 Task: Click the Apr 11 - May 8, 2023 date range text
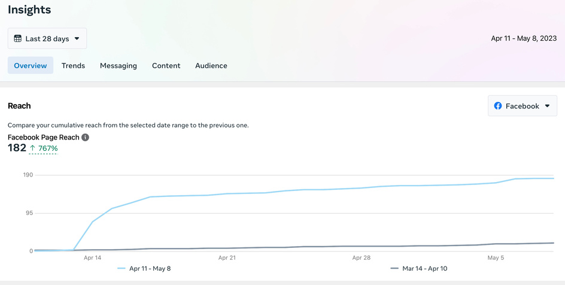524,39
